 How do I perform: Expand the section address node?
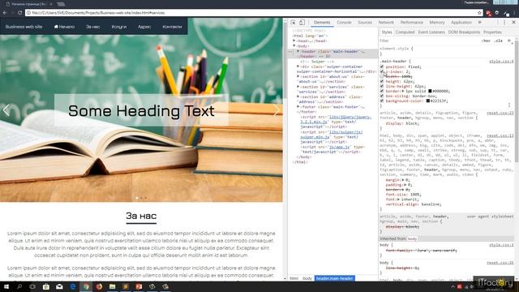(298, 97)
